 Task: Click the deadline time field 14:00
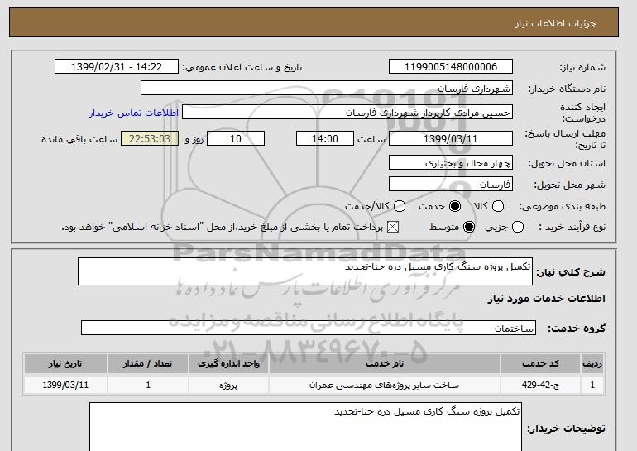pos(325,138)
